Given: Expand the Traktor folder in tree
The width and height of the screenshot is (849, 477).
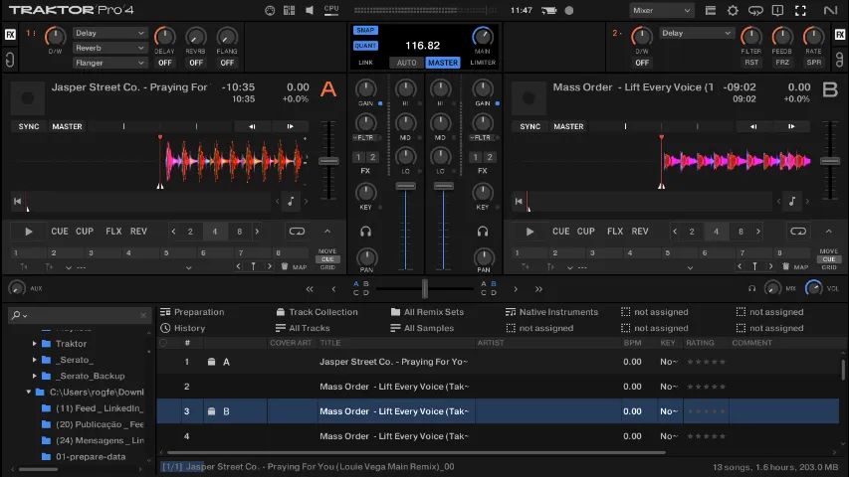Looking at the screenshot, I should pos(34,344).
